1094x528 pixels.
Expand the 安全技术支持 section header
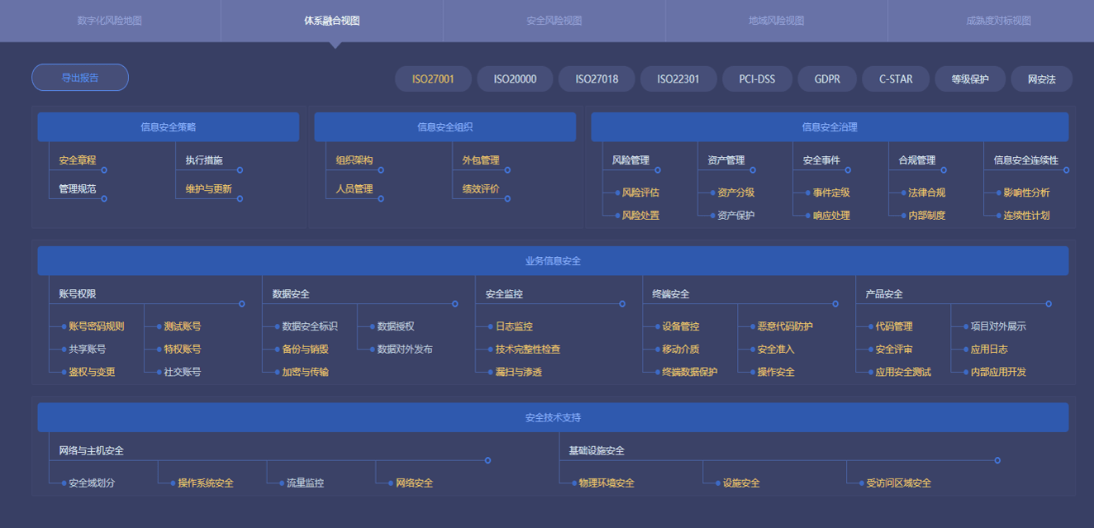point(553,417)
